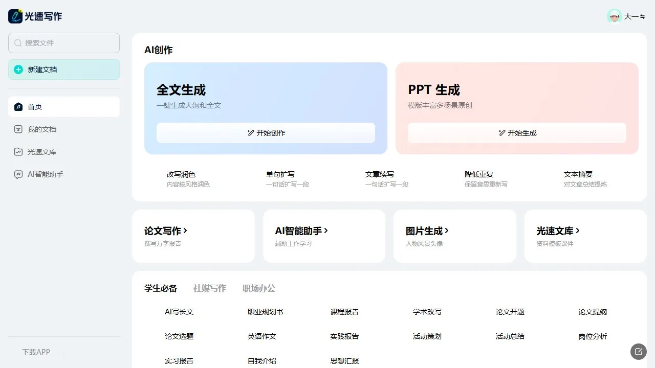Click the round edit icon at the bottom right
655x368 pixels.
pyautogui.click(x=639, y=351)
